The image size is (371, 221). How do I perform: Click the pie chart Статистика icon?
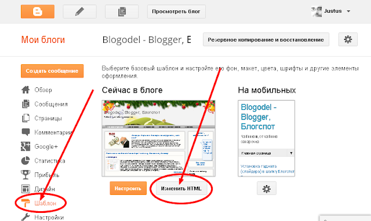26,161
